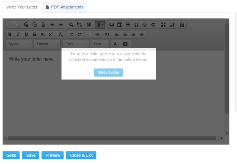Toggle bold formatting
The height and width of the screenshot is (164, 237).
point(10,34)
